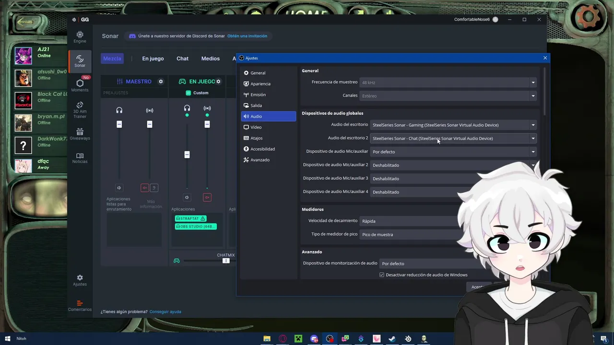Unmute the Maestro streaming channel
Image resolution: width=614 pixels, height=345 pixels.
click(145, 188)
